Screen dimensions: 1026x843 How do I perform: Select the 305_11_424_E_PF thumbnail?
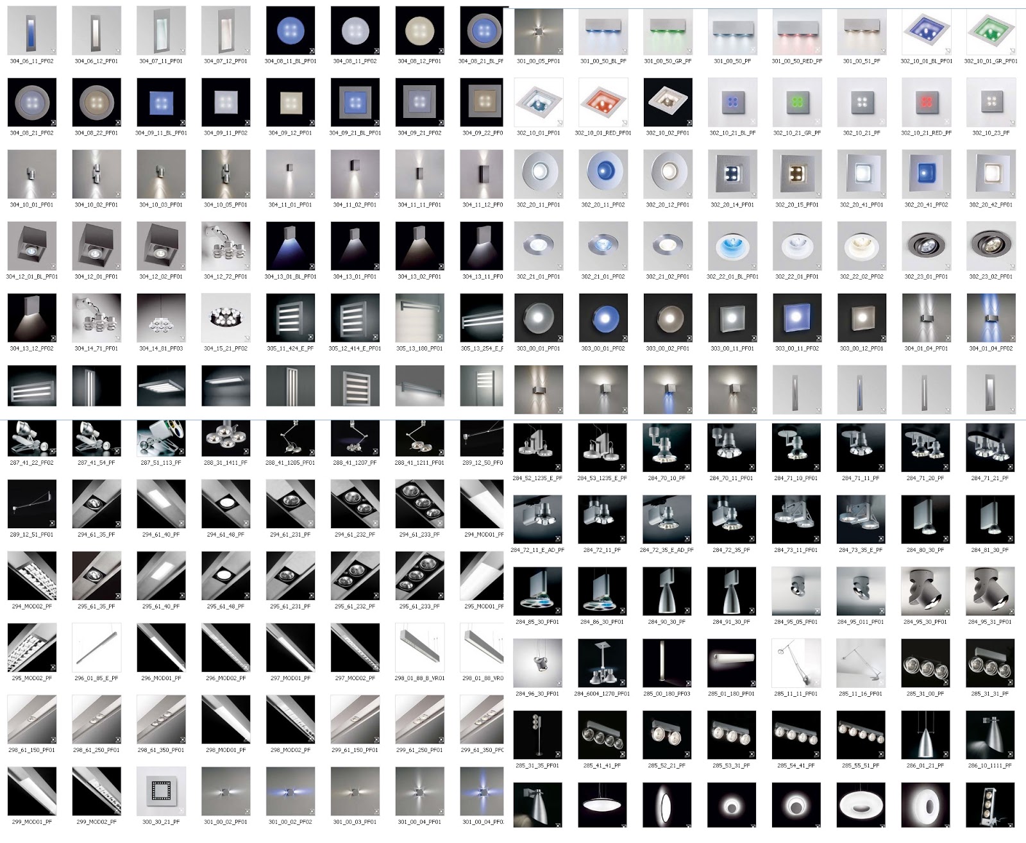pyautogui.click(x=290, y=317)
